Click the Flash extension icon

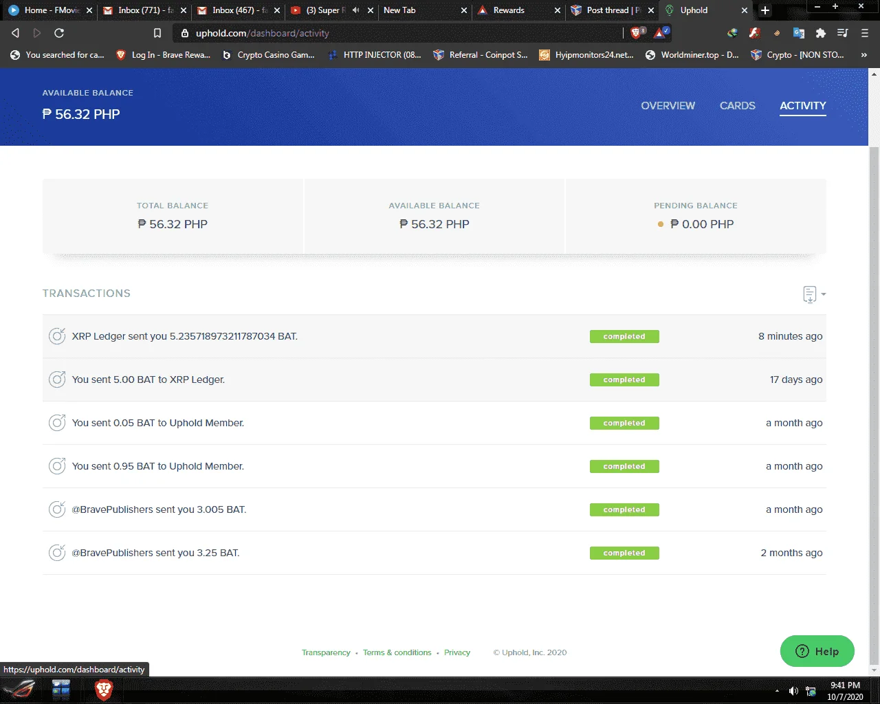(754, 33)
